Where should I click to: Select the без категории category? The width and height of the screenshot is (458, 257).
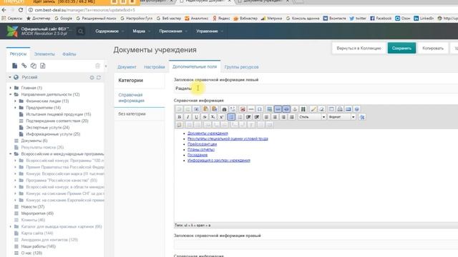(x=140, y=114)
